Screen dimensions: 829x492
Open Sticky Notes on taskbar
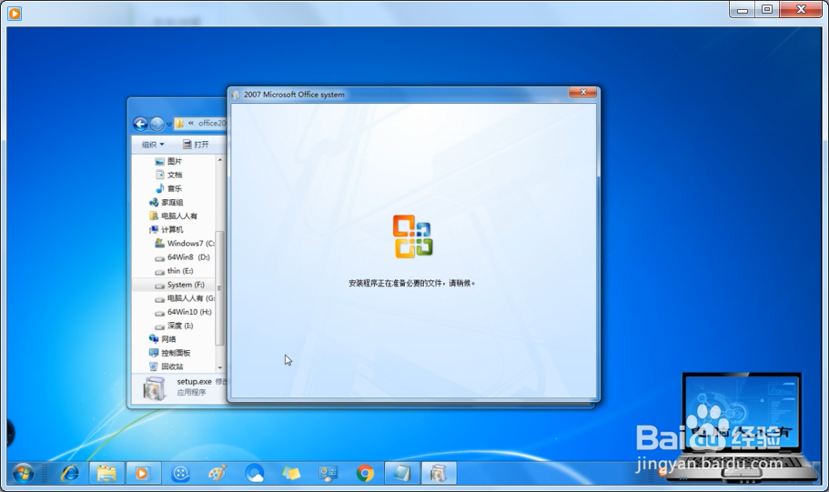click(x=291, y=474)
